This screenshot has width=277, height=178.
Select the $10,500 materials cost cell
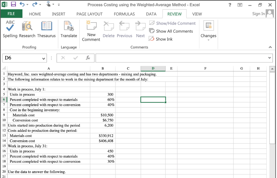coord(103,115)
